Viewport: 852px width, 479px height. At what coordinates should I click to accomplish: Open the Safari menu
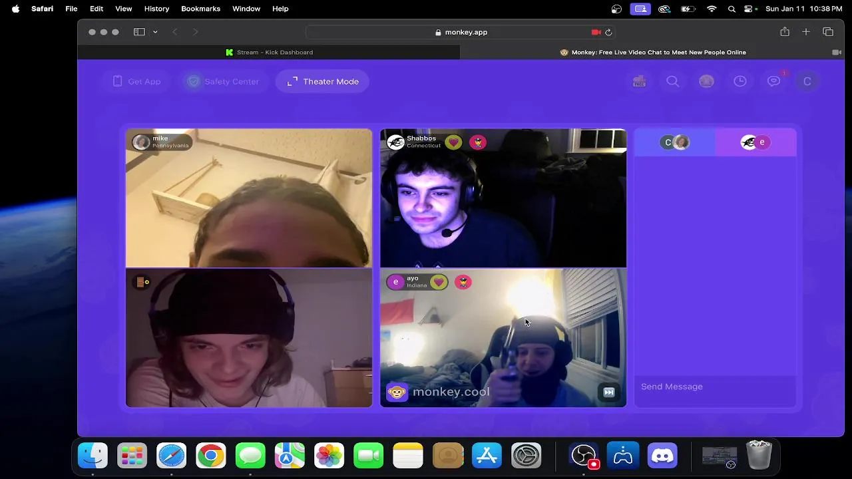pyautogui.click(x=42, y=9)
